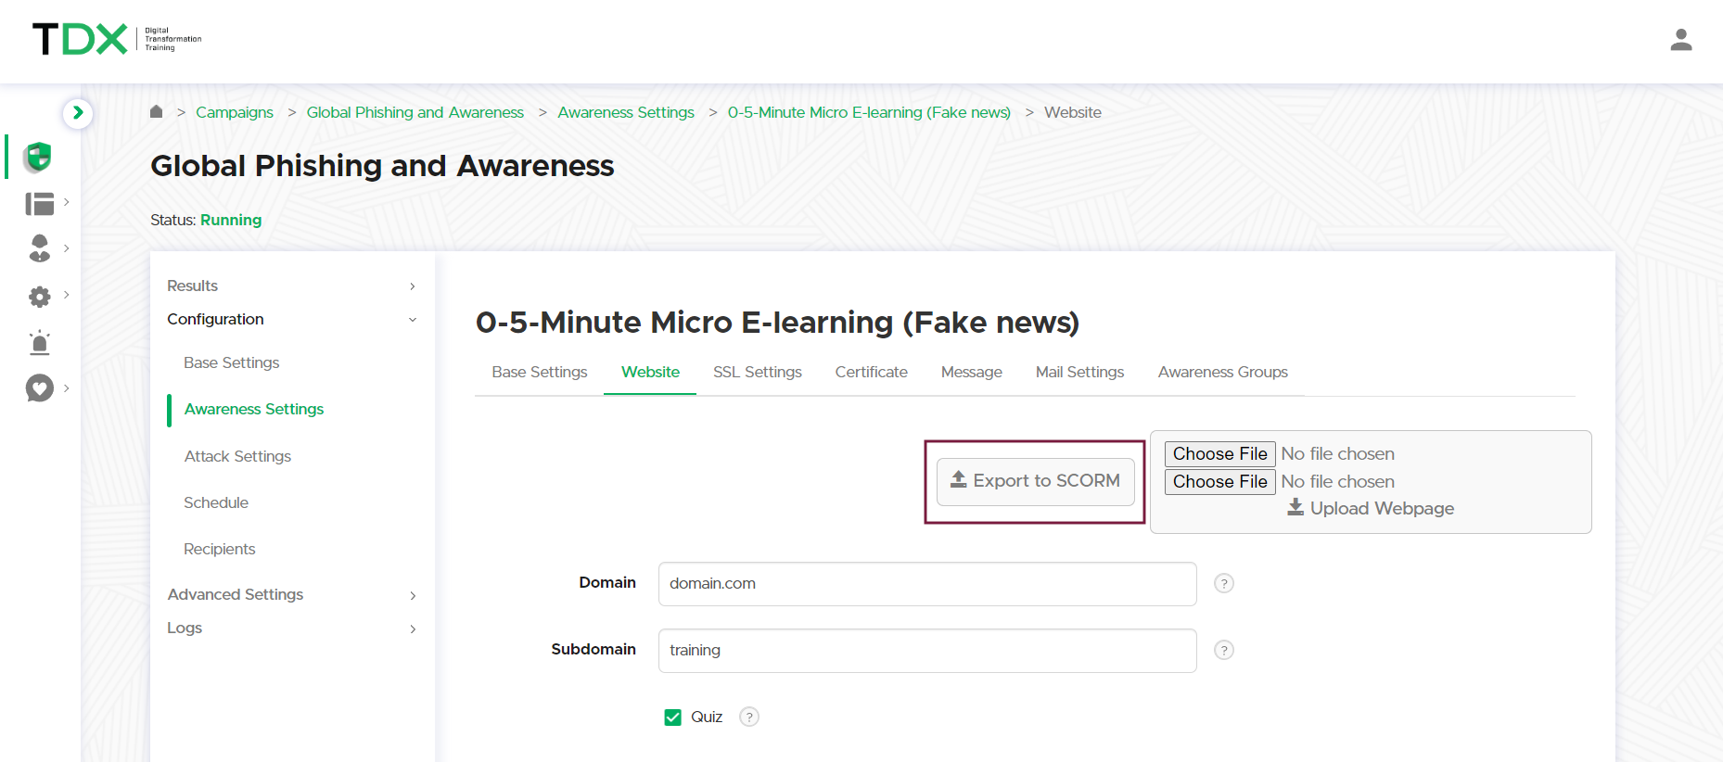Click the Upload Webpage button
The width and height of the screenshot is (1723, 762).
[1371, 509]
